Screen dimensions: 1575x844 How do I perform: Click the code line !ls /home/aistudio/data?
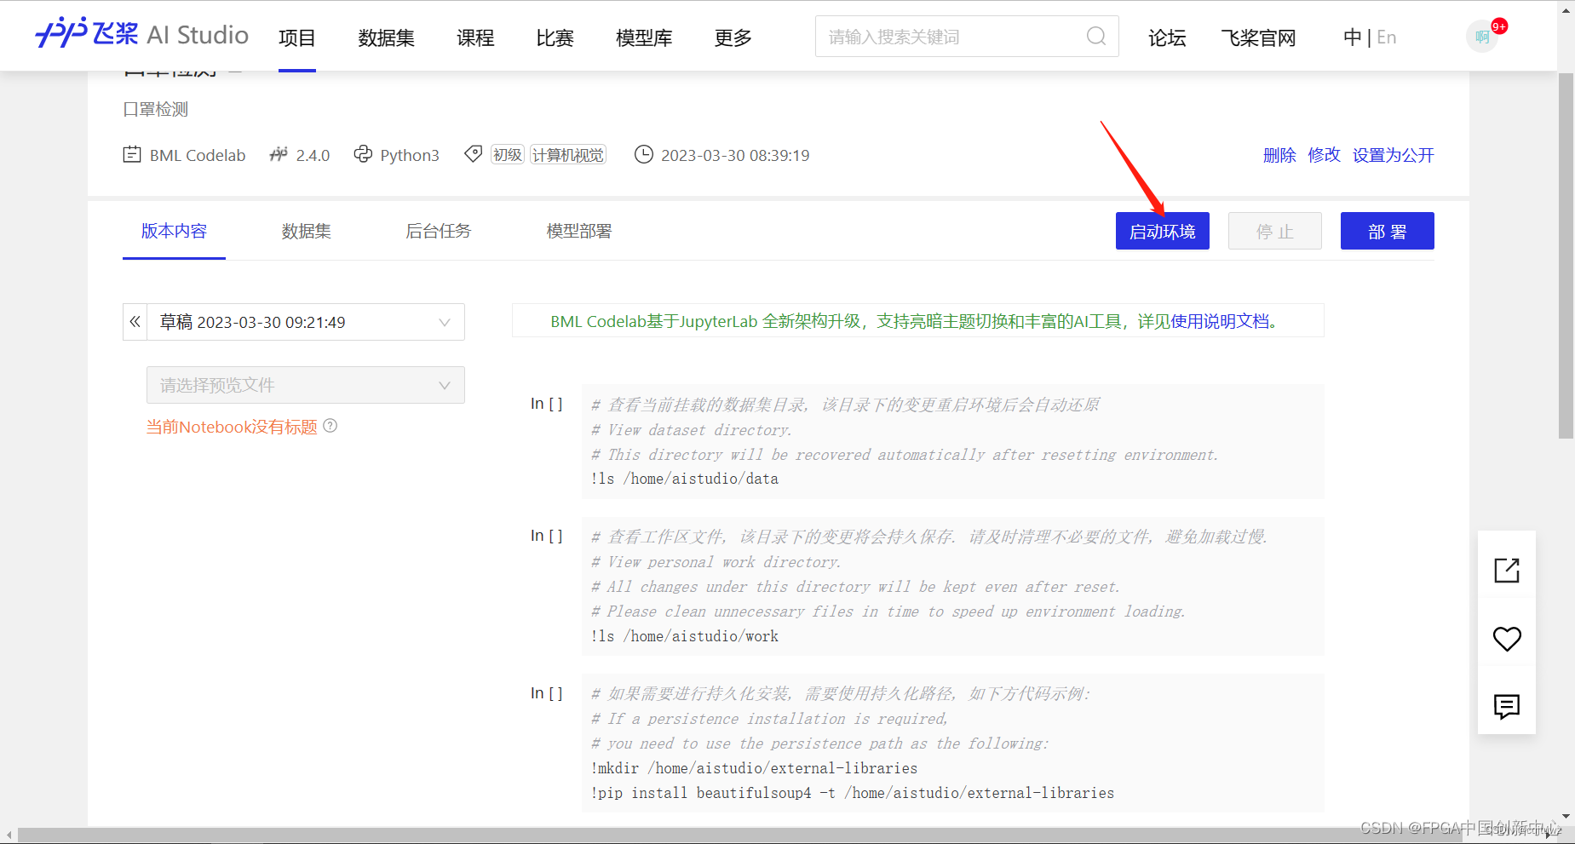pyautogui.click(x=685, y=479)
